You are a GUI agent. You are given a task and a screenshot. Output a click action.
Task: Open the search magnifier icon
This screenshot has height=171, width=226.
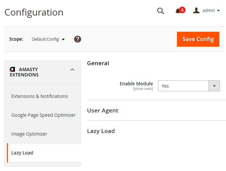160,11
